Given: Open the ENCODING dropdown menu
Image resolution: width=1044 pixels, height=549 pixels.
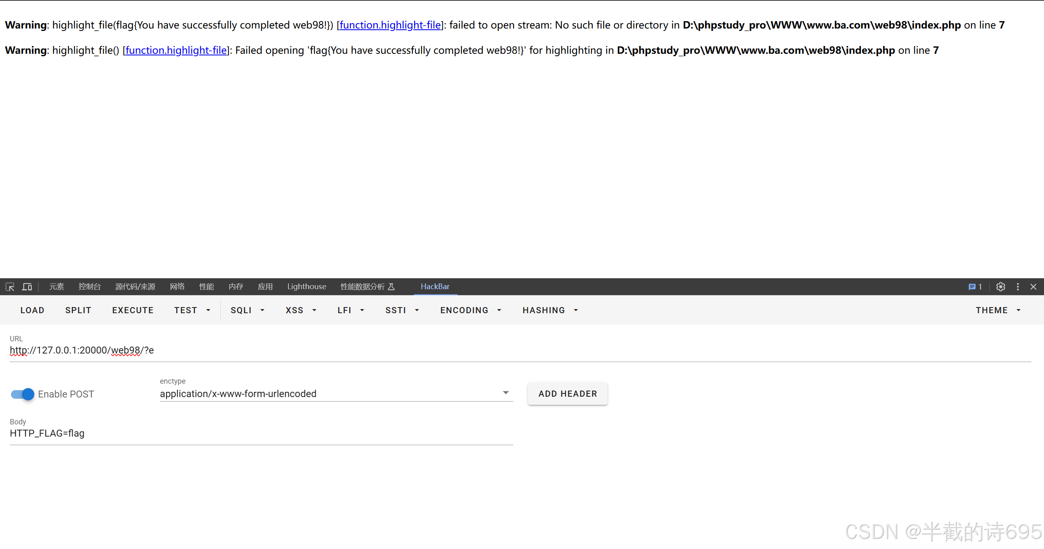Looking at the screenshot, I should click(470, 310).
